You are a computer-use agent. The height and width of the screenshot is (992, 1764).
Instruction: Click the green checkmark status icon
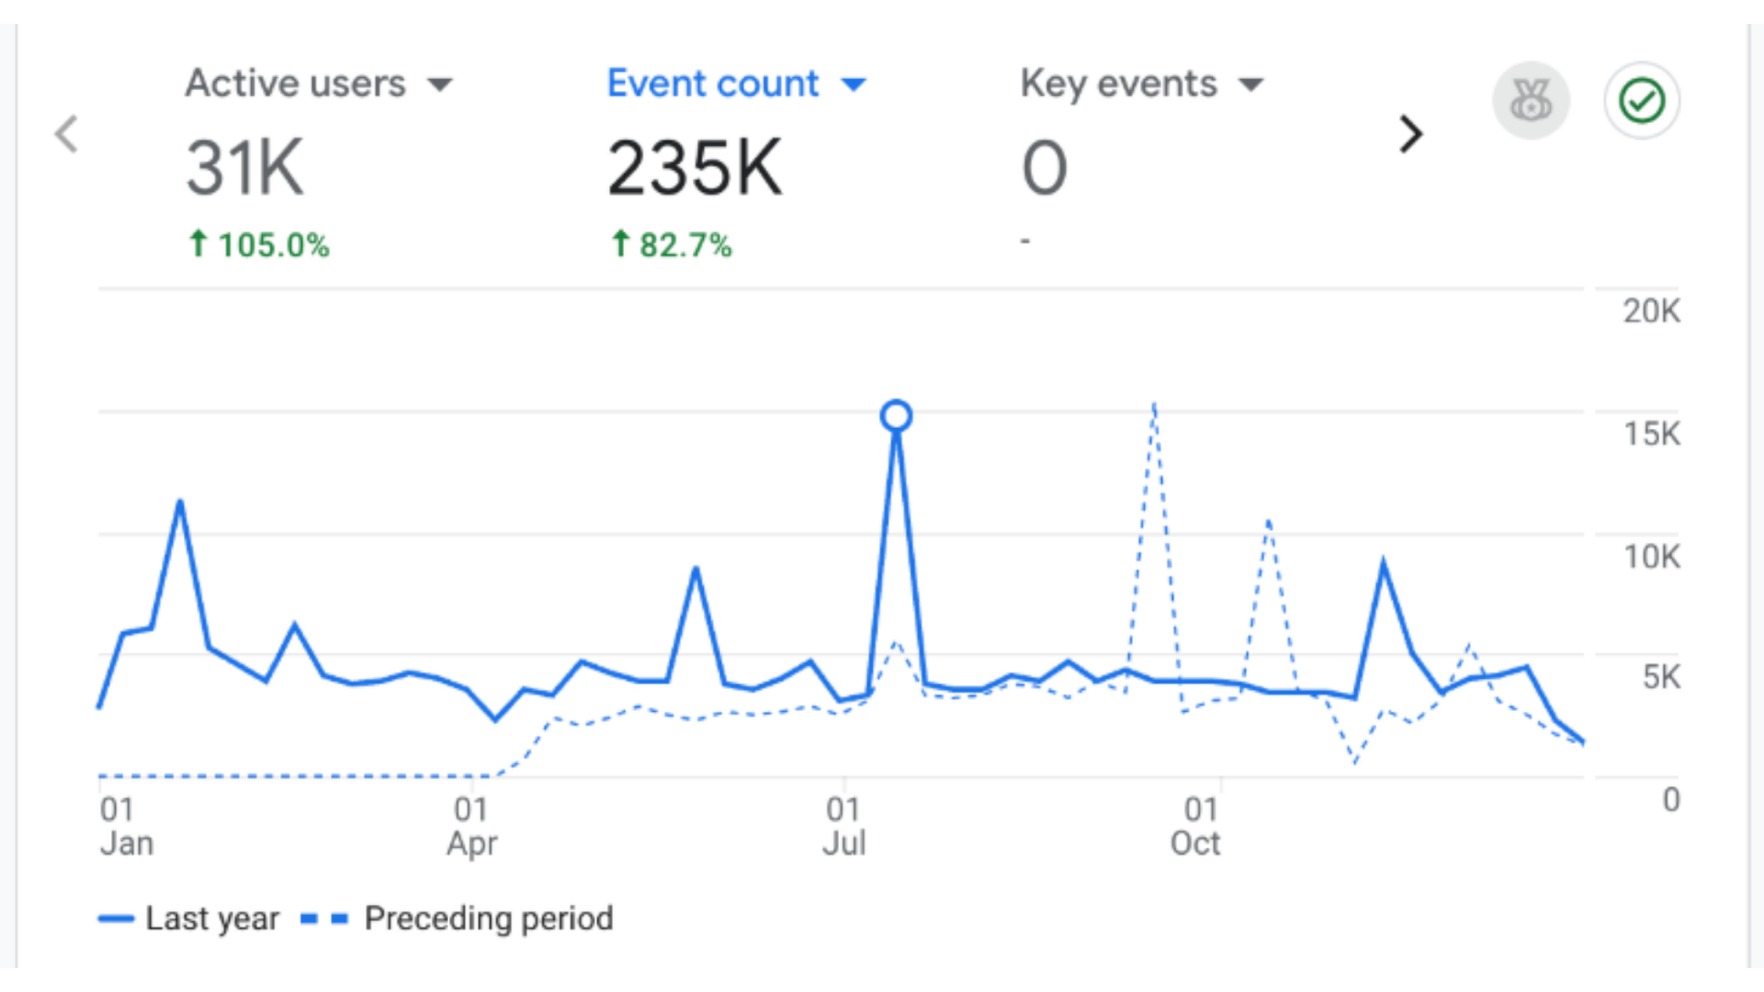pyautogui.click(x=1642, y=101)
